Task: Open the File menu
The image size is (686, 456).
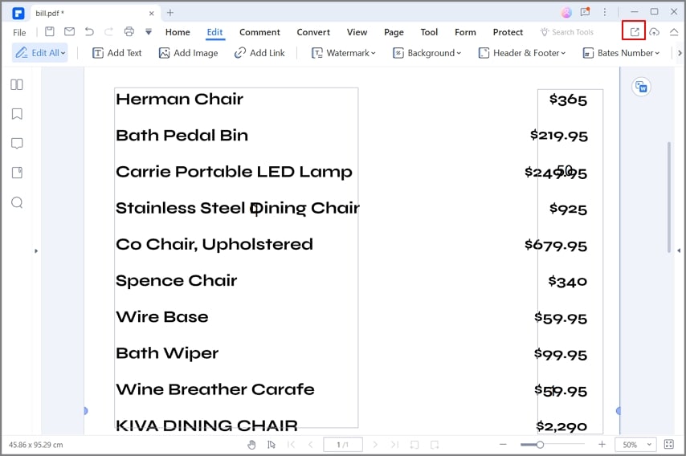Action: tap(19, 32)
